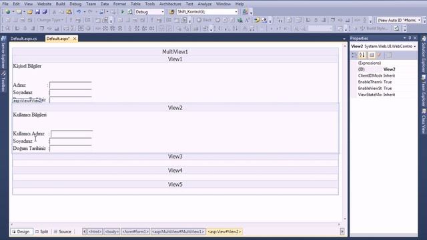427x240 pixels.
Task: Click the Adınız text box in View1
Action: [x=71, y=85]
